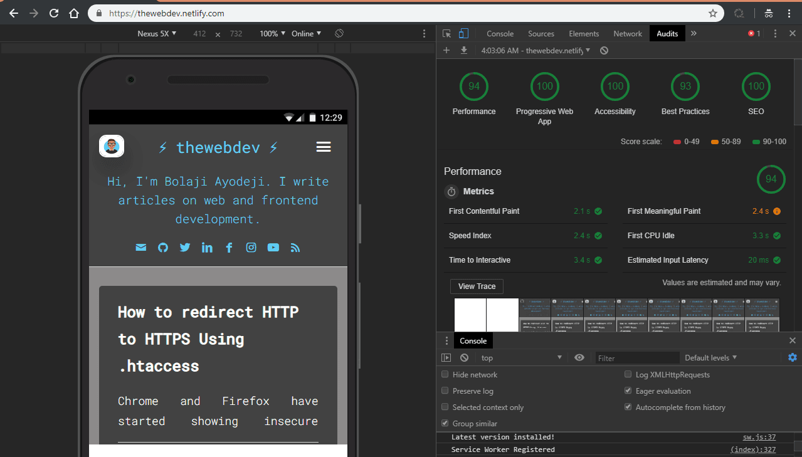The height and width of the screenshot is (457, 802).
Task: Switch to the Network tab in DevTools
Action: [627, 33]
